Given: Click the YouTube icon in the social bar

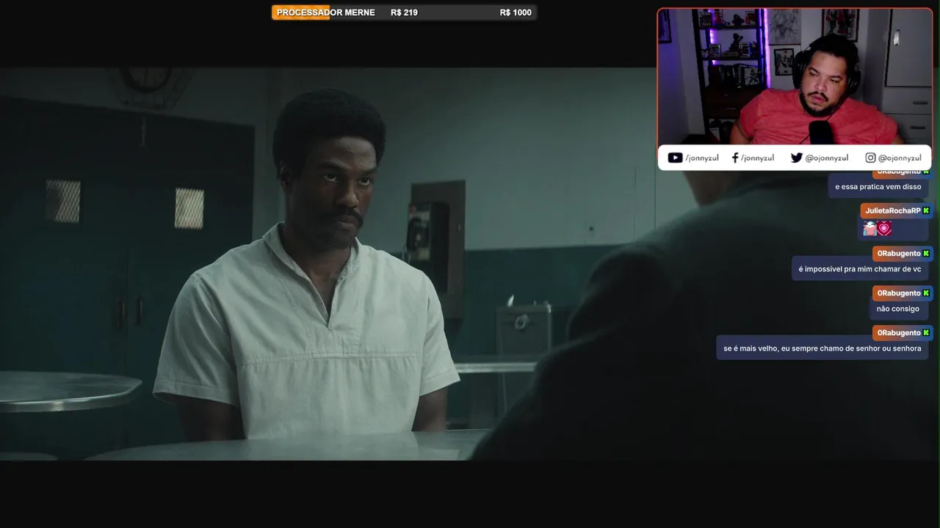Looking at the screenshot, I should [675, 158].
